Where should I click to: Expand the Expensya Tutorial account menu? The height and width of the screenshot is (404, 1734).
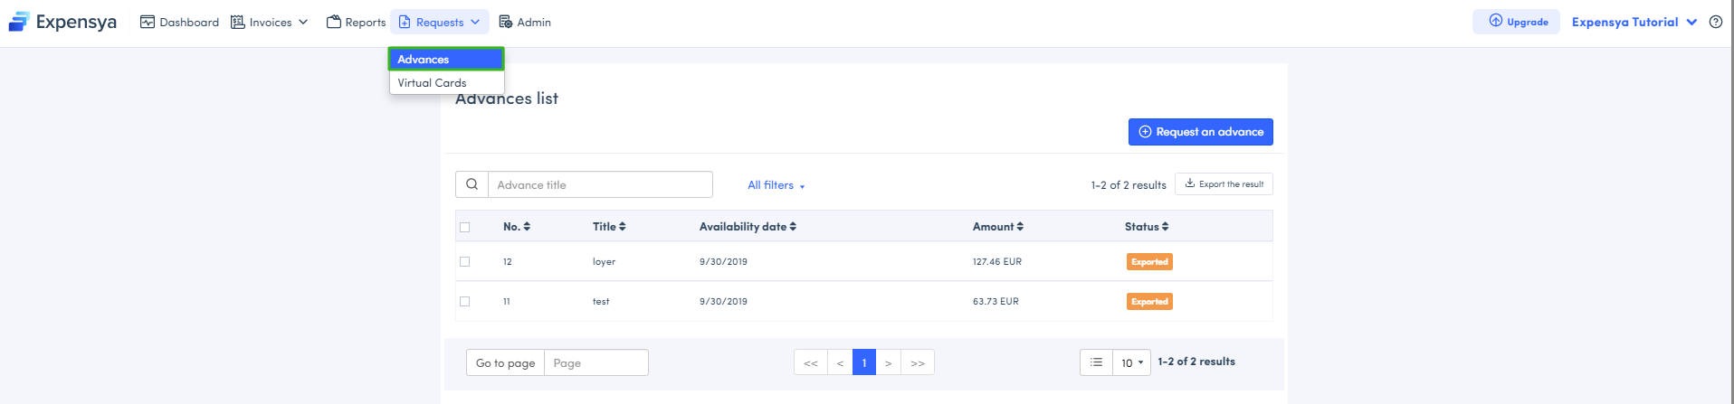click(1634, 22)
